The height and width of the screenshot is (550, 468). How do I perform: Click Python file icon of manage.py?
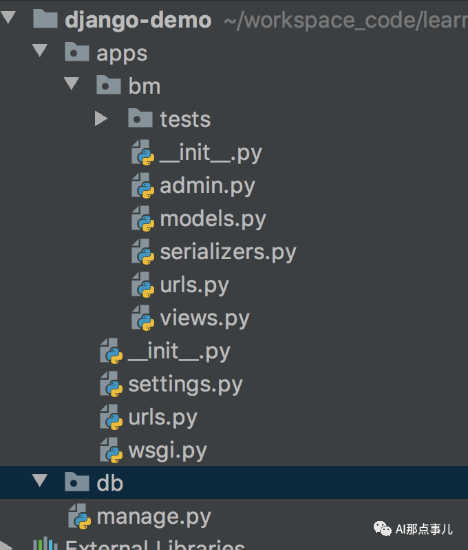pyautogui.click(x=80, y=516)
